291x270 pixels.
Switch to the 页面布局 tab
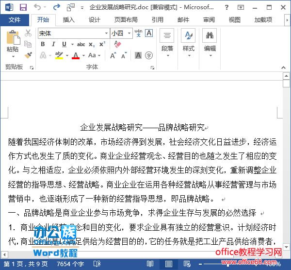coord(126,20)
